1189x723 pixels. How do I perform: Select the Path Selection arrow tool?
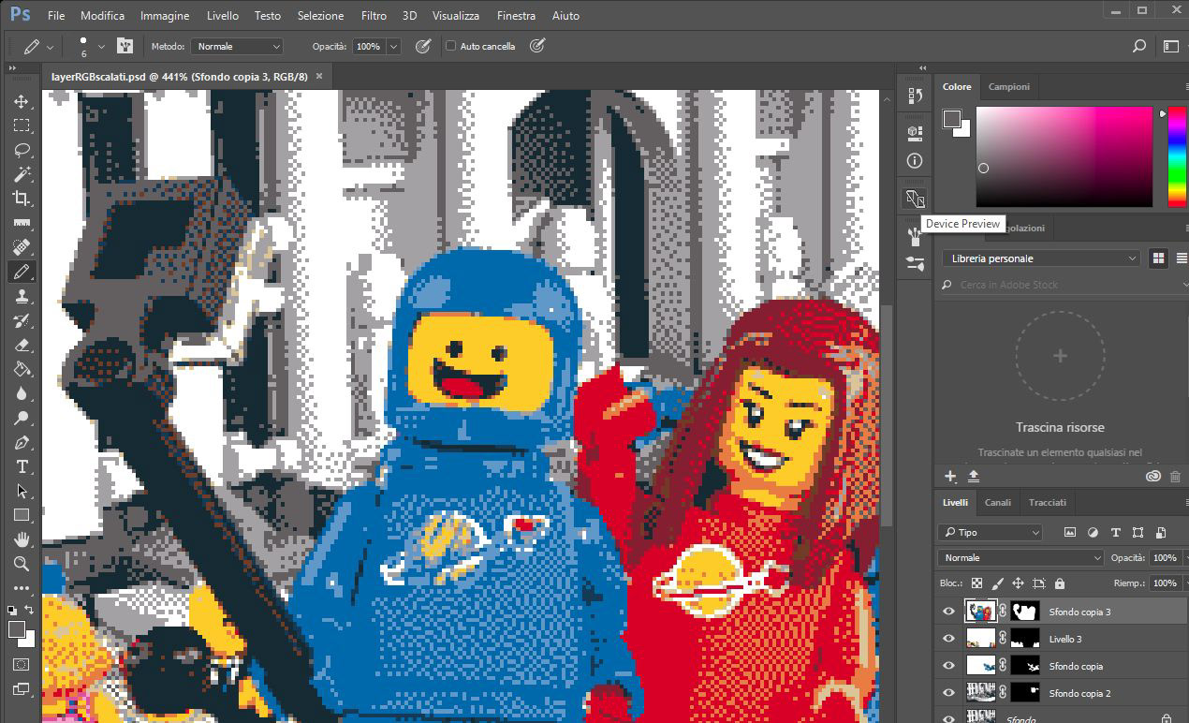click(21, 491)
